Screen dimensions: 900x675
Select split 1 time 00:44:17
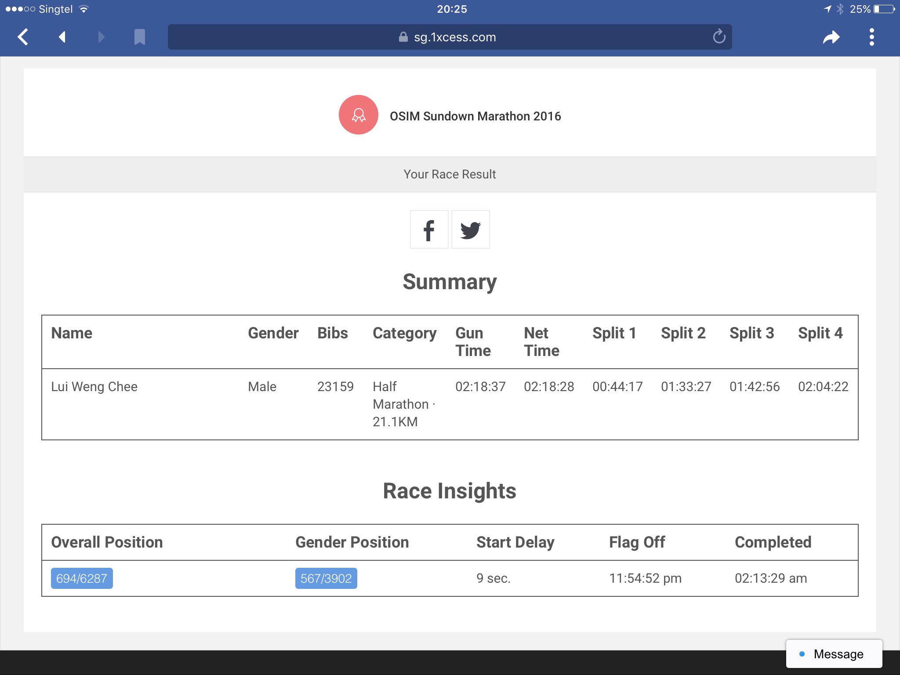click(617, 387)
